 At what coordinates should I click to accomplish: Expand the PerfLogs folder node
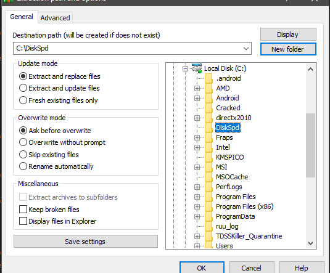tap(197, 187)
